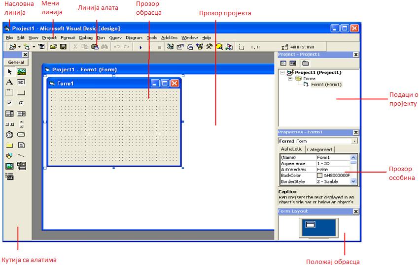The height and width of the screenshot is (265, 420).
Task: Select the OLE container tool
Action: pyautogui.click(x=9, y=177)
